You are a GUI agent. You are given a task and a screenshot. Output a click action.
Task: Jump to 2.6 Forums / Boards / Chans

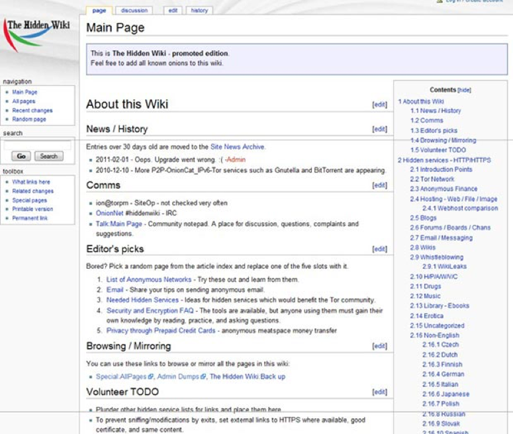click(450, 228)
